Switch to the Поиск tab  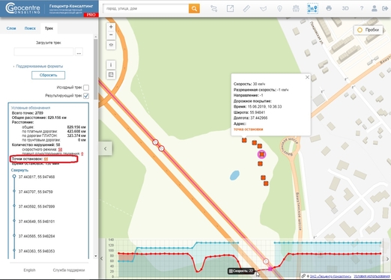30,28
